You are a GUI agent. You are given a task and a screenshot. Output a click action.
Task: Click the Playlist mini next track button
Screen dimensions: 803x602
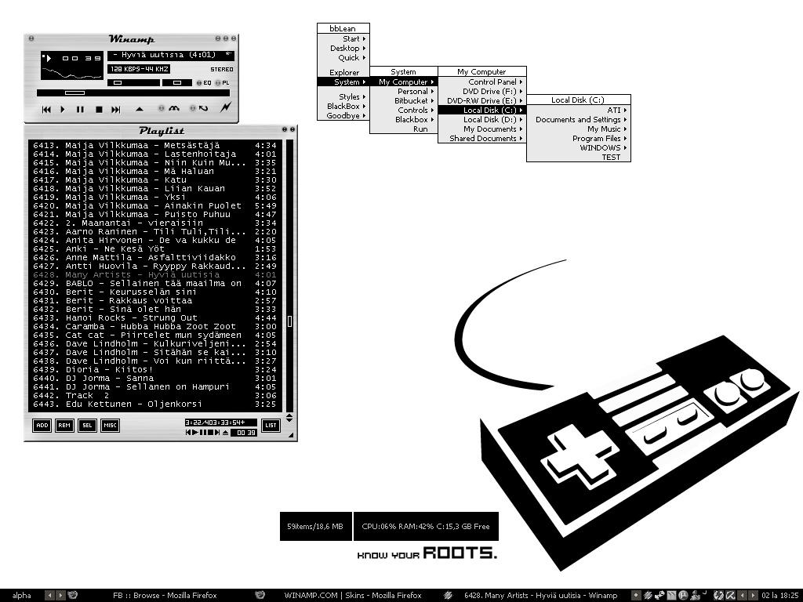tap(217, 433)
